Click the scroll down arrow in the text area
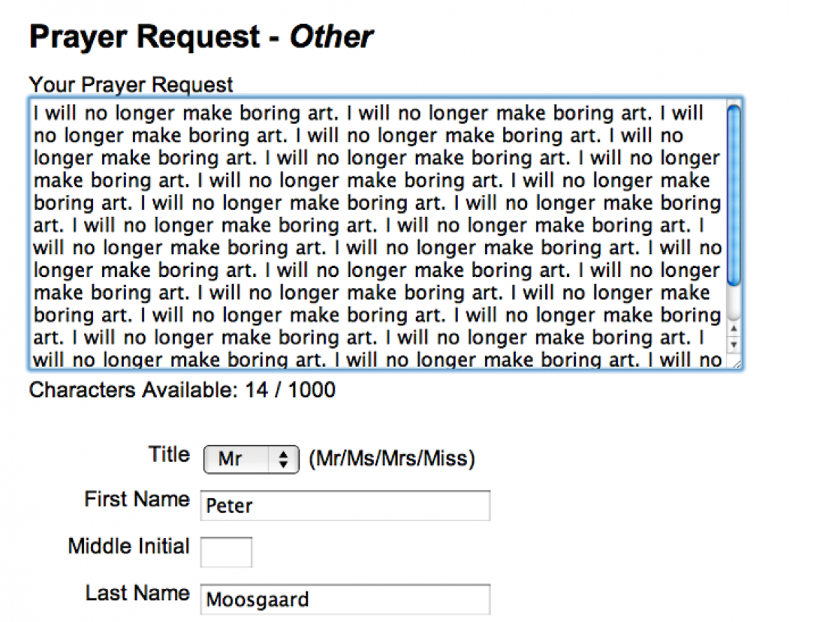 [733, 344]
